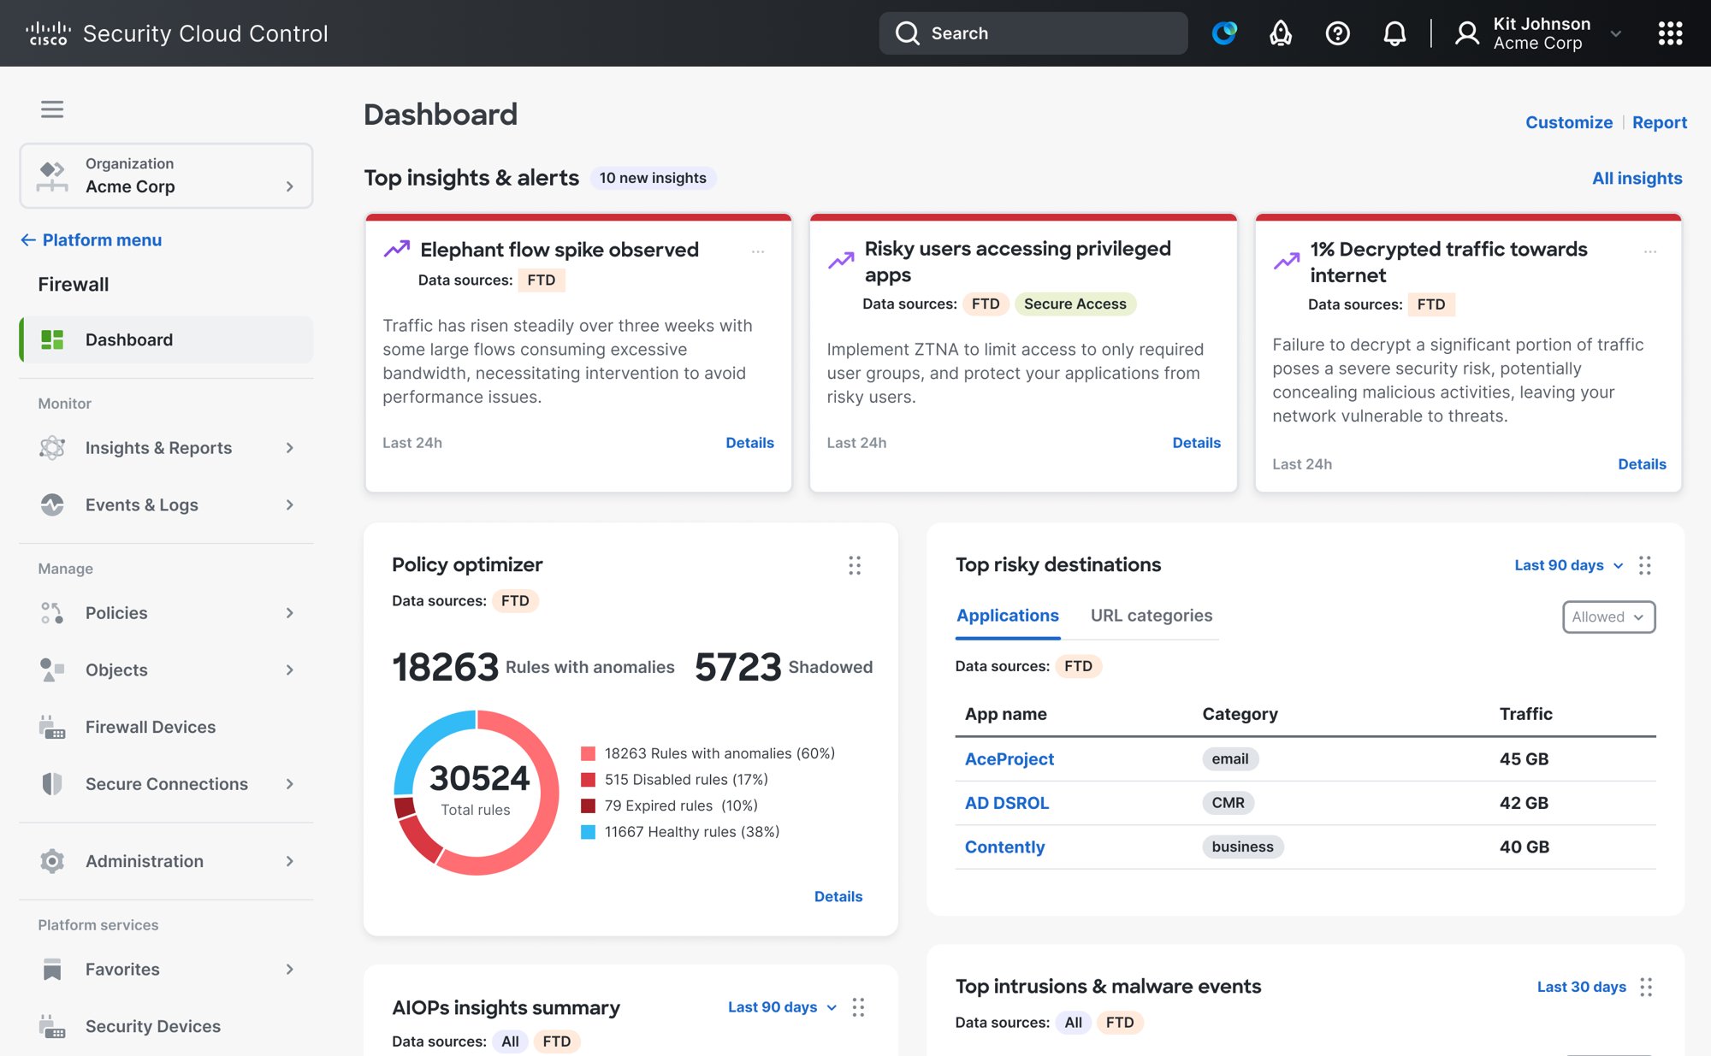Click the Expired rules dark red swatch
The width and height of the screenshot is (1711, 1056).
click(588, 805)
